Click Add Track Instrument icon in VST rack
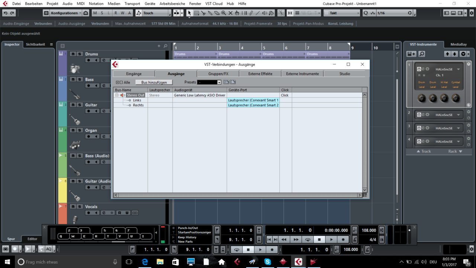This screenshot has width=476, height=268. pos(411,54)
